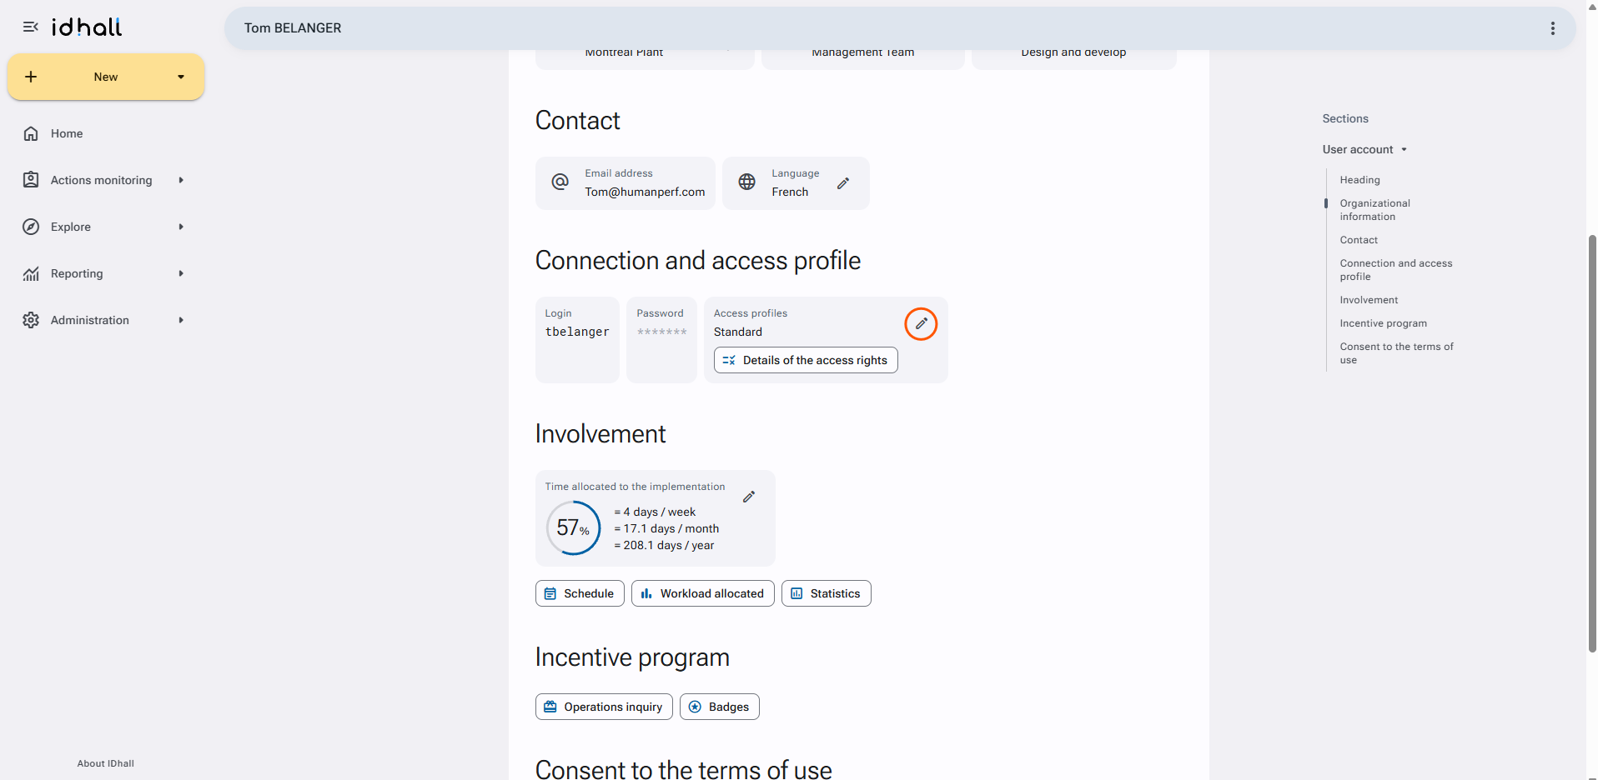This screenshot has height=780, width=1598.
Task: Click the tbelanger login value
Action: tap(577, 332)
